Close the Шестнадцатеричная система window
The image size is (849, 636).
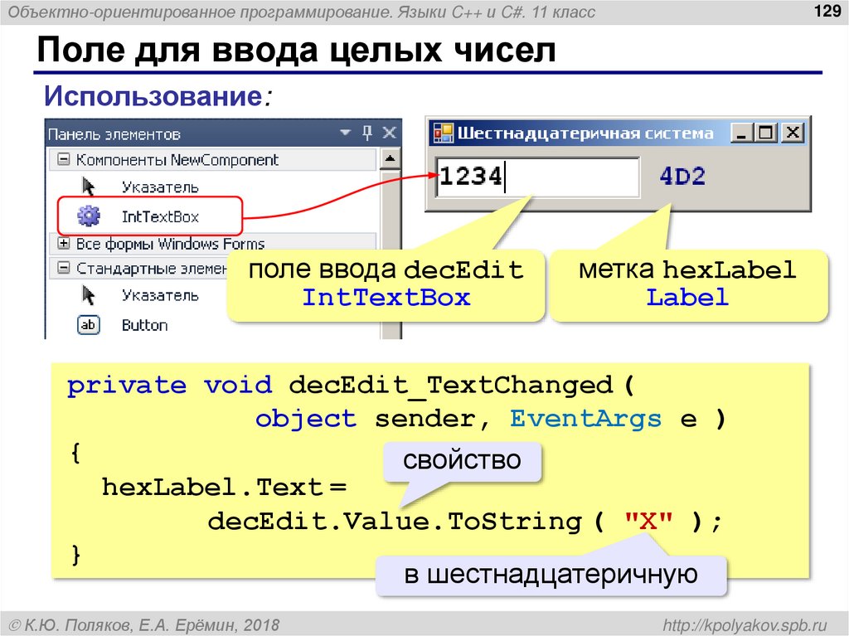coord(793,133)
